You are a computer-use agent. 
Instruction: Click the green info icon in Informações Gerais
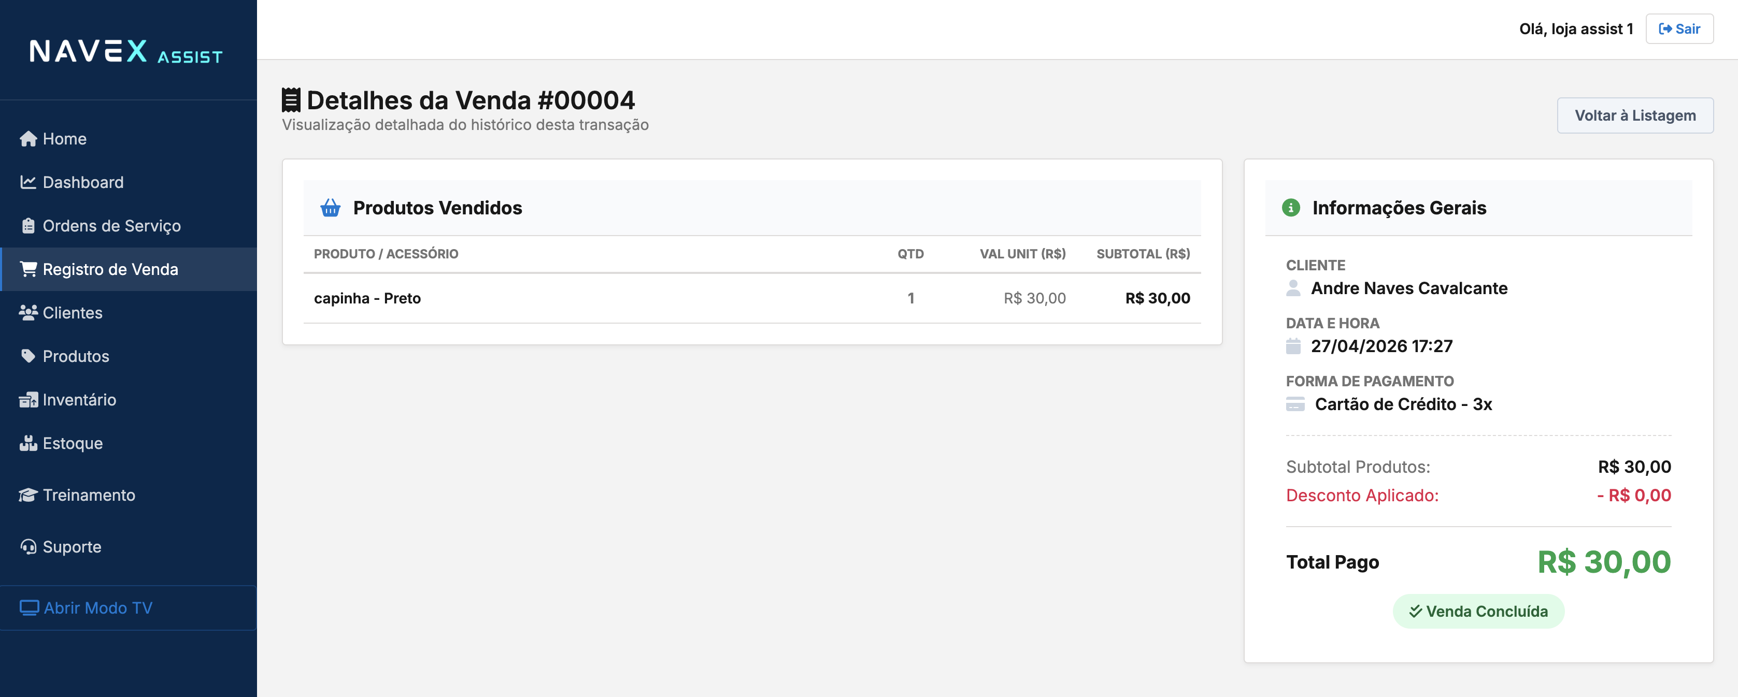pyautogui.click(x=1291, y=208)
